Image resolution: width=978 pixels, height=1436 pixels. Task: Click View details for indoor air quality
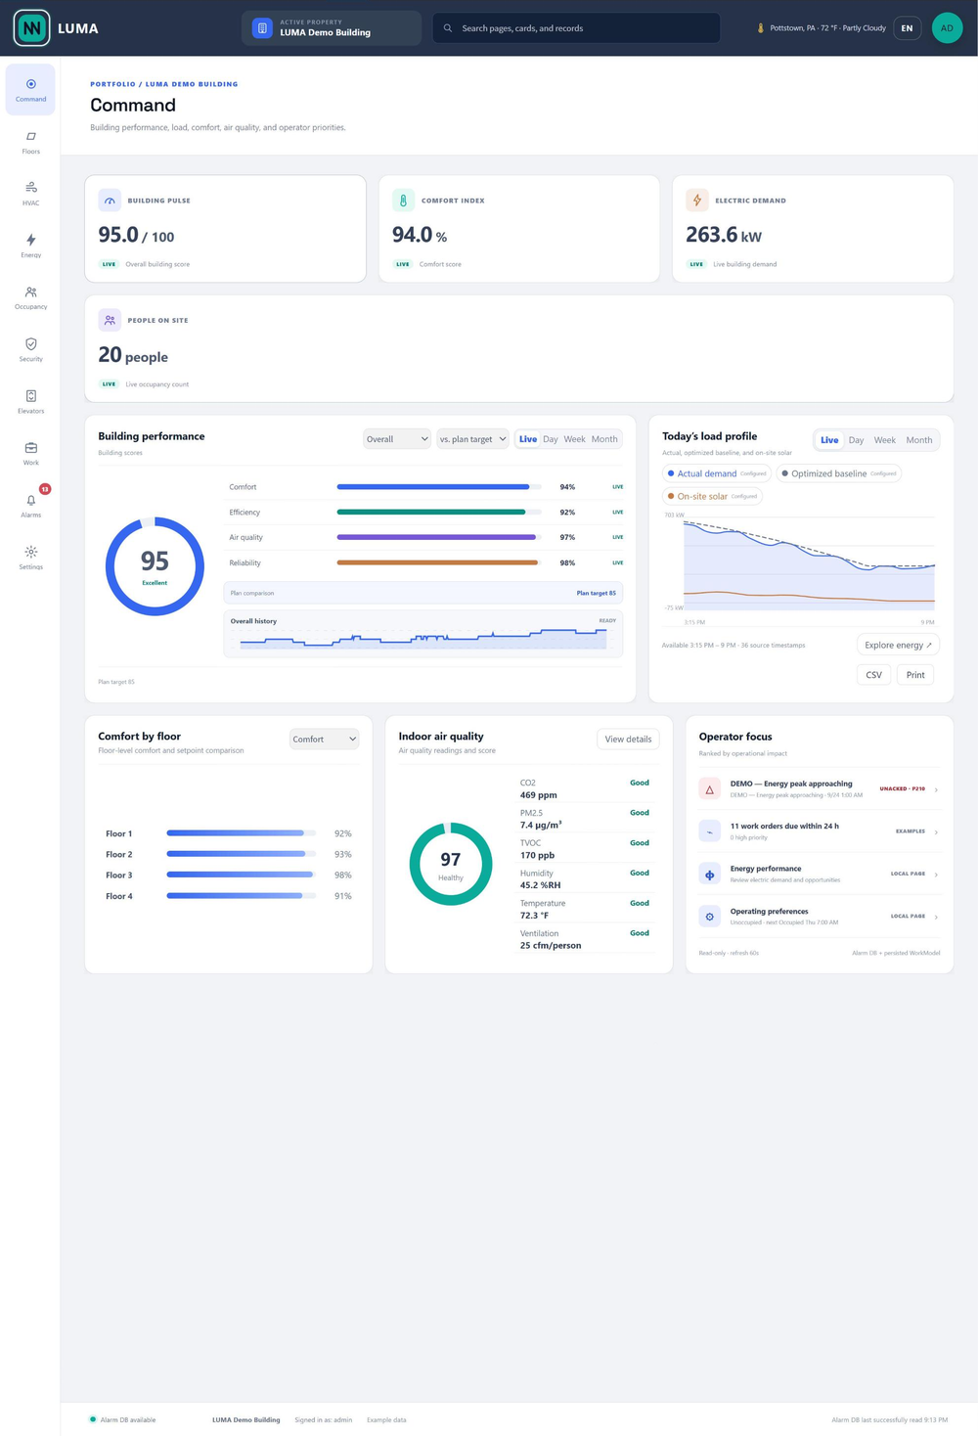628,740
